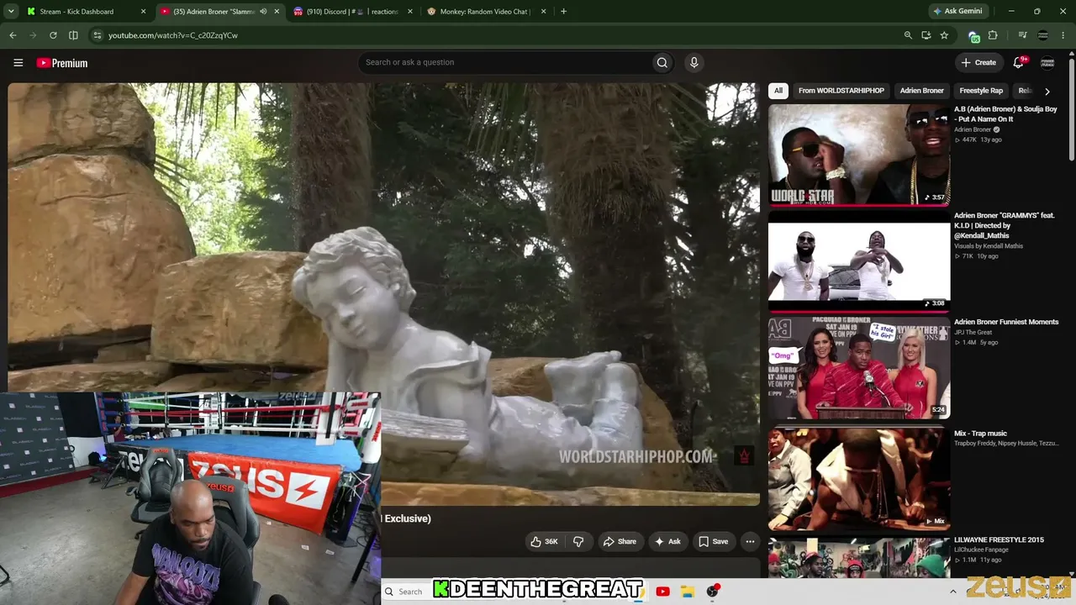Open Adrien Broner Funniest Moments thumbnail

(859, 368)
